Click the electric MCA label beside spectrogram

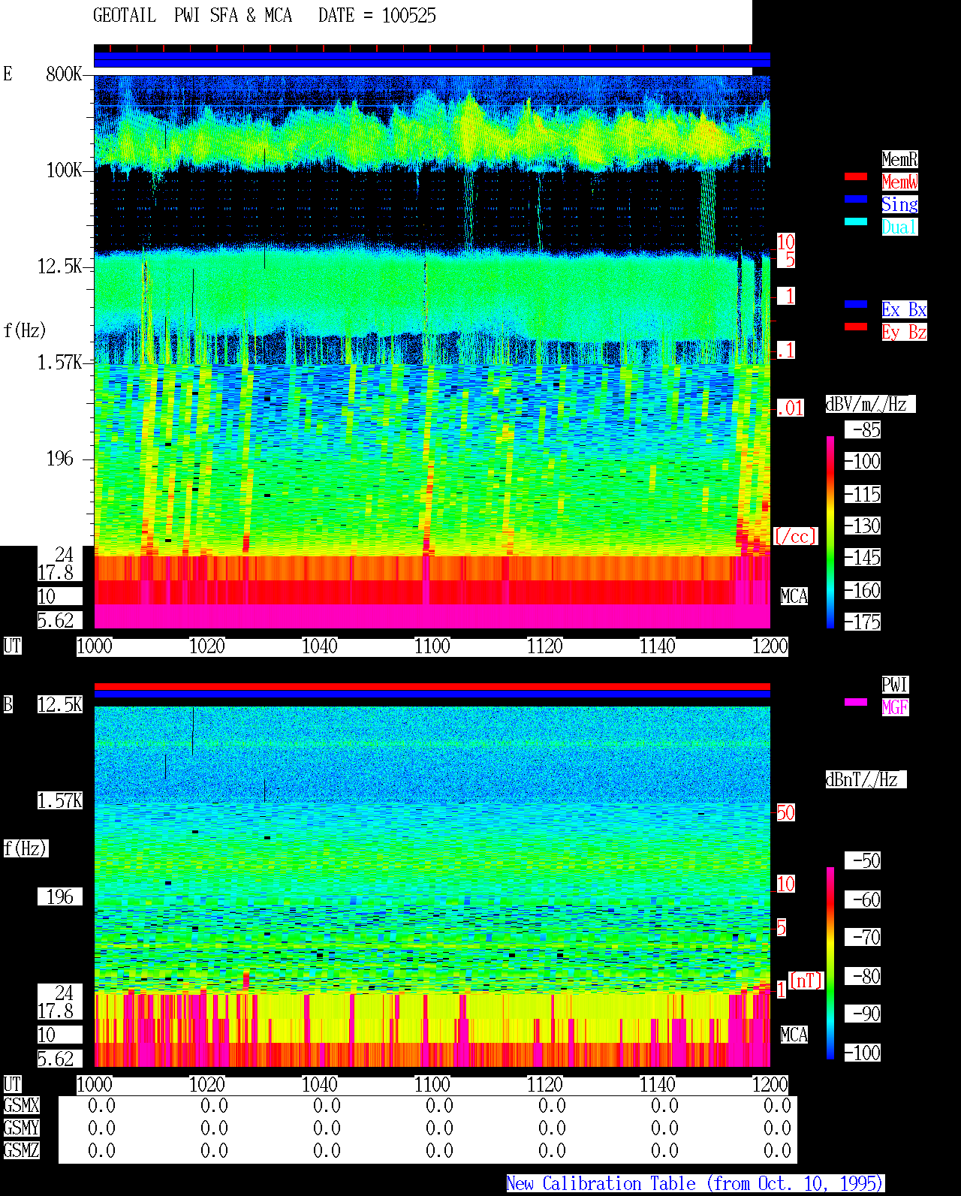coord(794,597)
